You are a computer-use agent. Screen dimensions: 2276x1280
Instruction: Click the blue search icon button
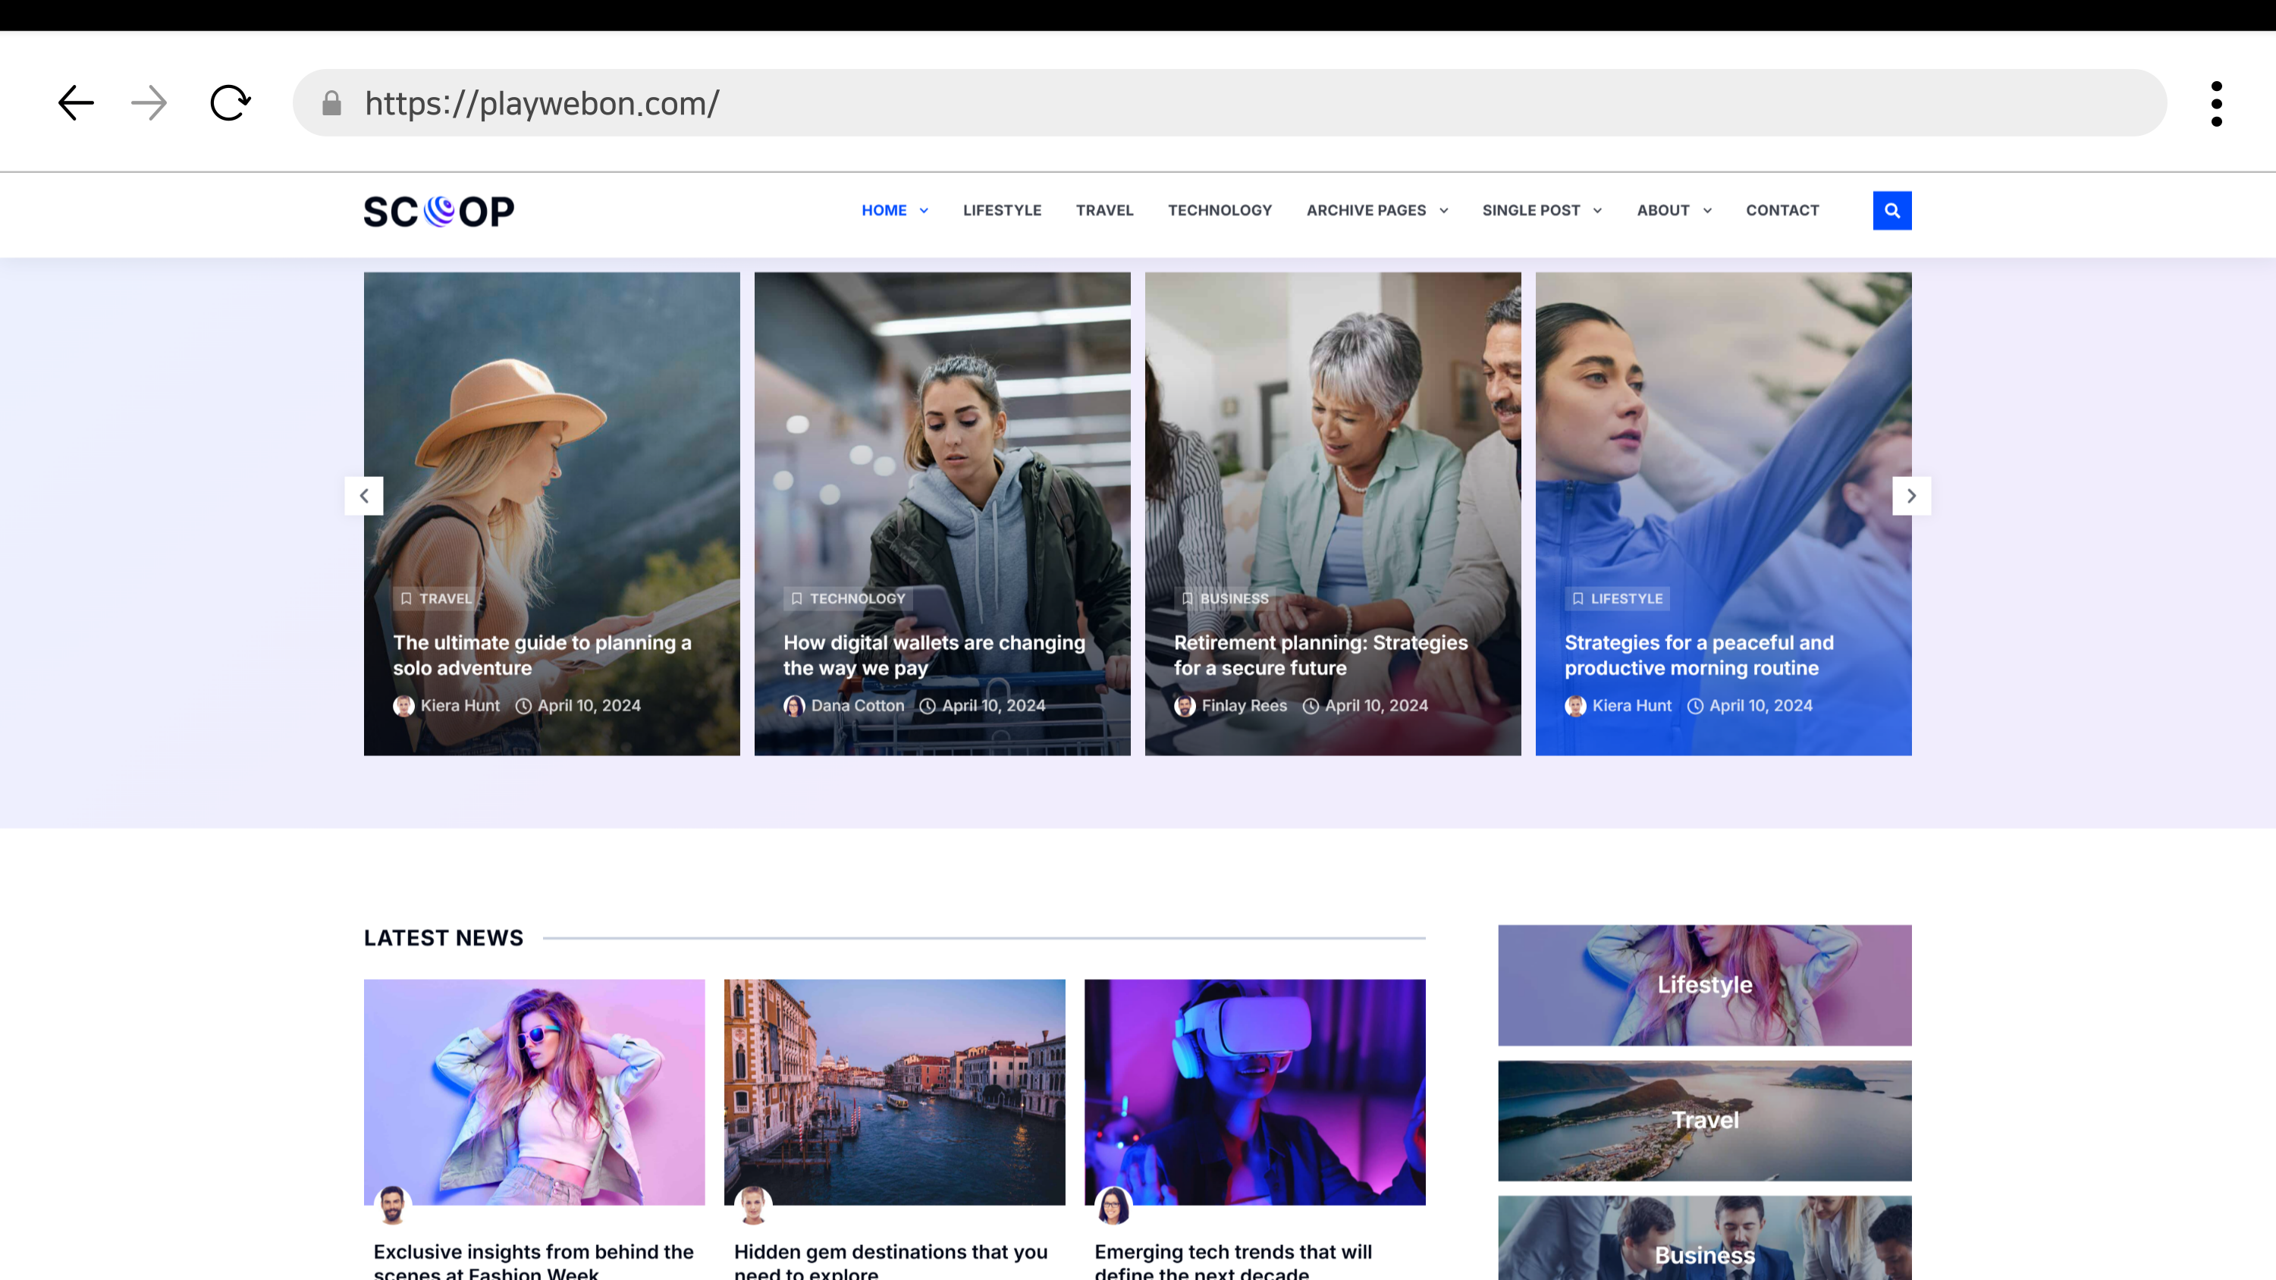[x=1891, y=210]
